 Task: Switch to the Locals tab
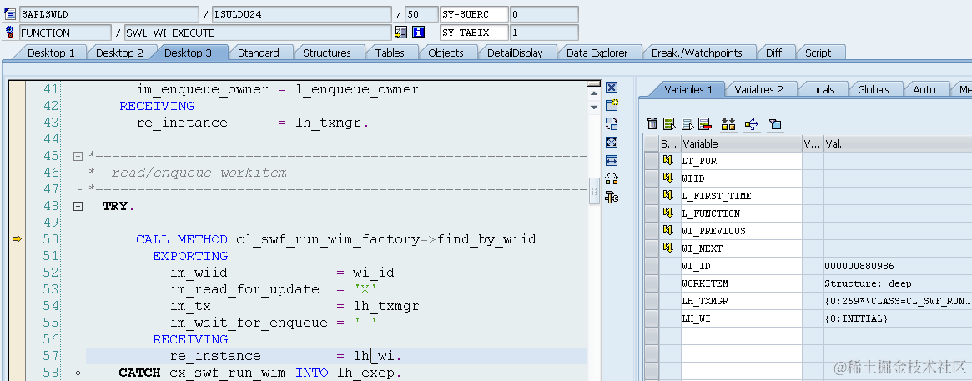click(x=820, y=89)
